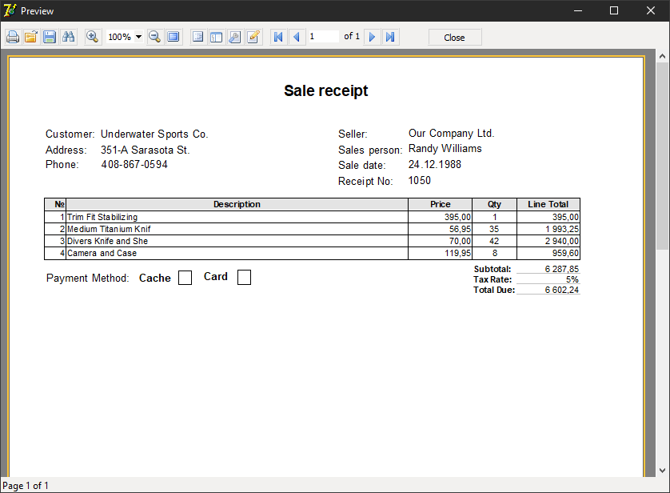Open a saved report file
The width and height of the screenshot is (670, 493).
pos(31,37)
